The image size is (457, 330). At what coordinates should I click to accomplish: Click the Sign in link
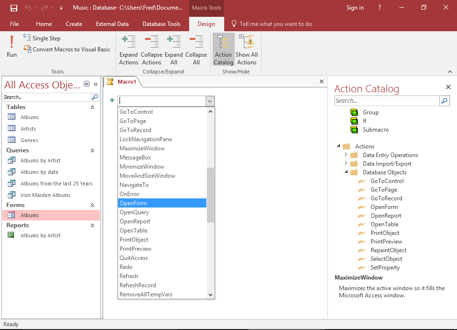(x=355, y=8)
